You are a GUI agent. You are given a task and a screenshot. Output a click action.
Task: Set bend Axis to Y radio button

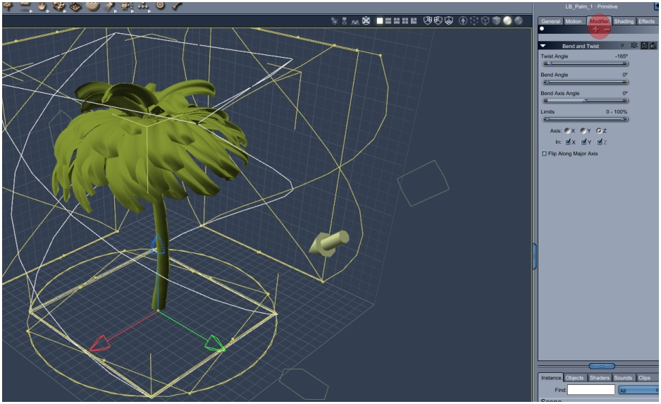[583, 130]
